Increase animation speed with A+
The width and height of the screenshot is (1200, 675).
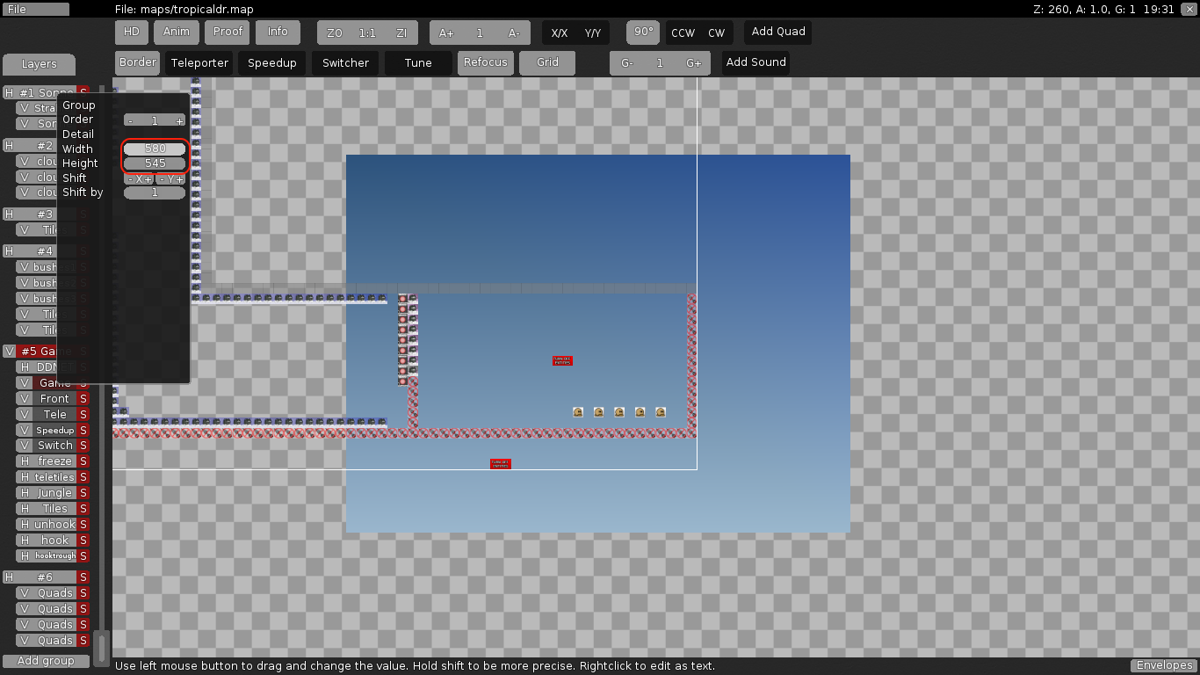click(446, 33)
